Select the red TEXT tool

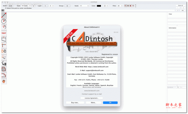[x=4, y=33]
